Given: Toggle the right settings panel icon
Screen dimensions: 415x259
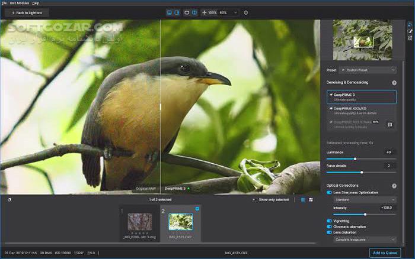Looking at the screenshot, I should [x=177, y=12].
